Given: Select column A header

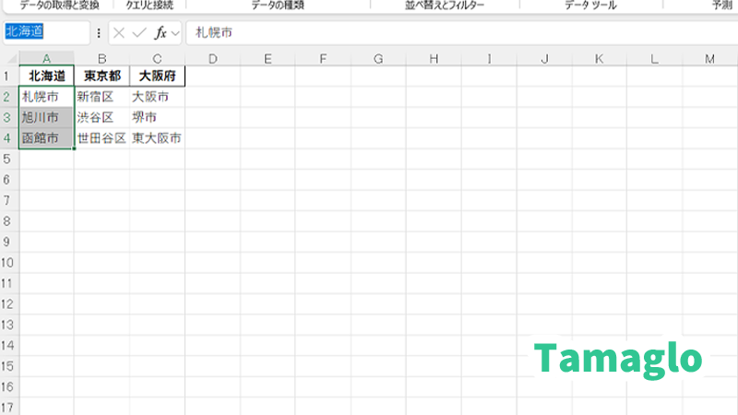Looking at the screenshot, I should tap(46, 60).
